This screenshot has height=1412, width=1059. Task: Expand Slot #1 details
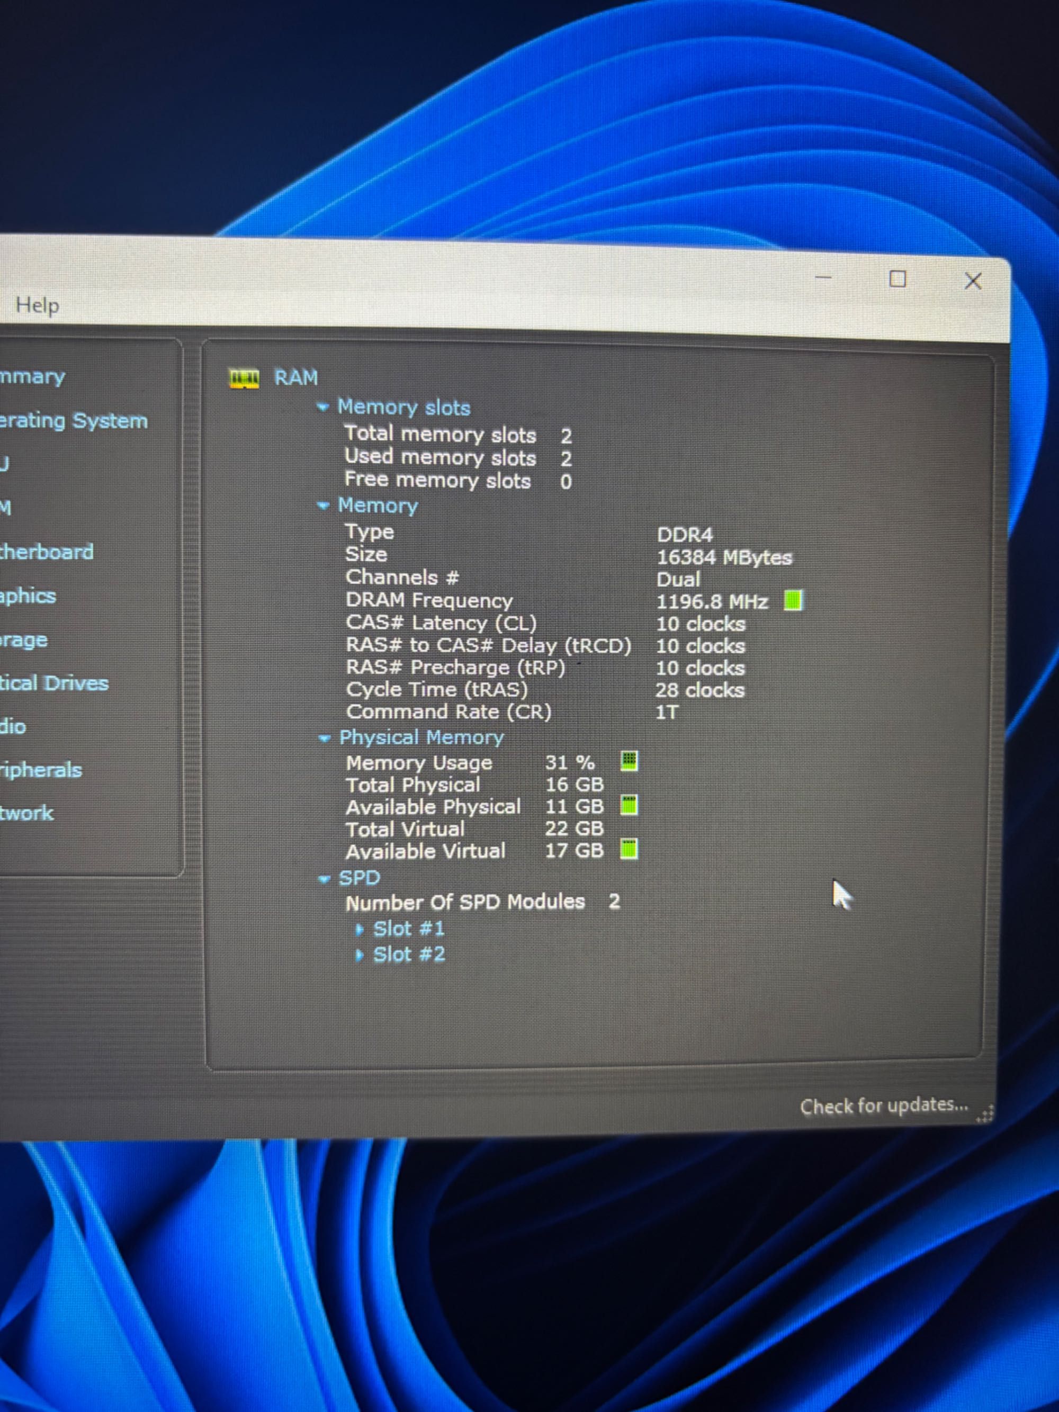[360, 929]
